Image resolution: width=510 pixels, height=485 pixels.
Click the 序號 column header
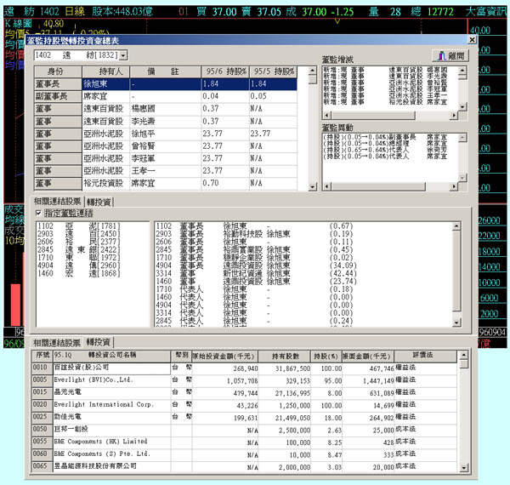(x=42, y=356)
